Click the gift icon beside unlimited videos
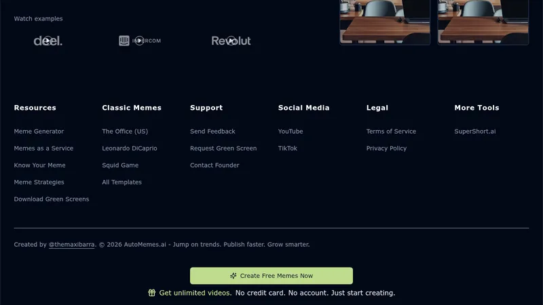Screen dimensions: 543x305 point(151,293)
